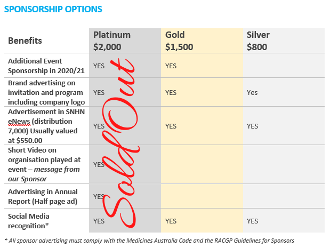Screen dimensions: 330x248
Task: Click Gold YES for SNHN eNews advertisement
Action: (171, 126)
